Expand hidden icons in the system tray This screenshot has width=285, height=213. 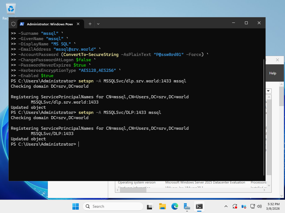[226, 206]
